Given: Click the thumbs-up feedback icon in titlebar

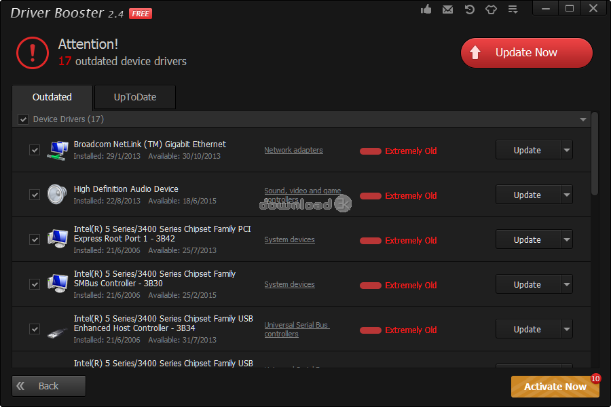Looking at the screenshot, I should (426, 9).
